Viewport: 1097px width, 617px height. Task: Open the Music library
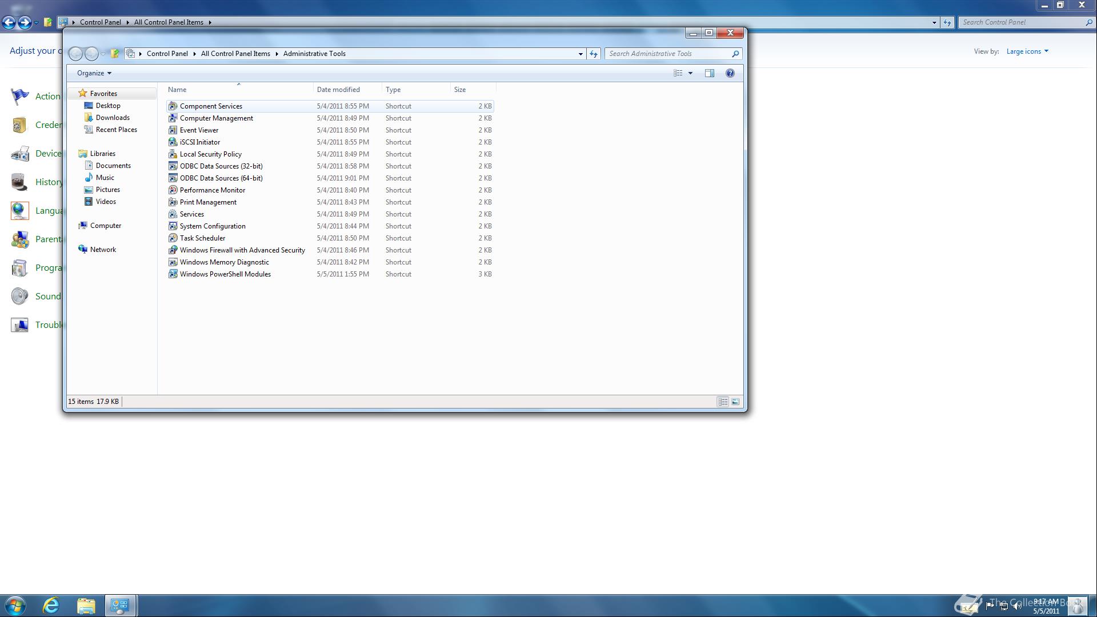[105, 178]
